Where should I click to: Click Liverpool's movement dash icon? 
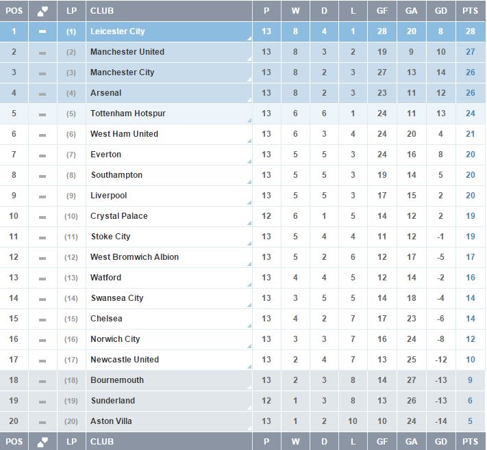tap(42, 197)
